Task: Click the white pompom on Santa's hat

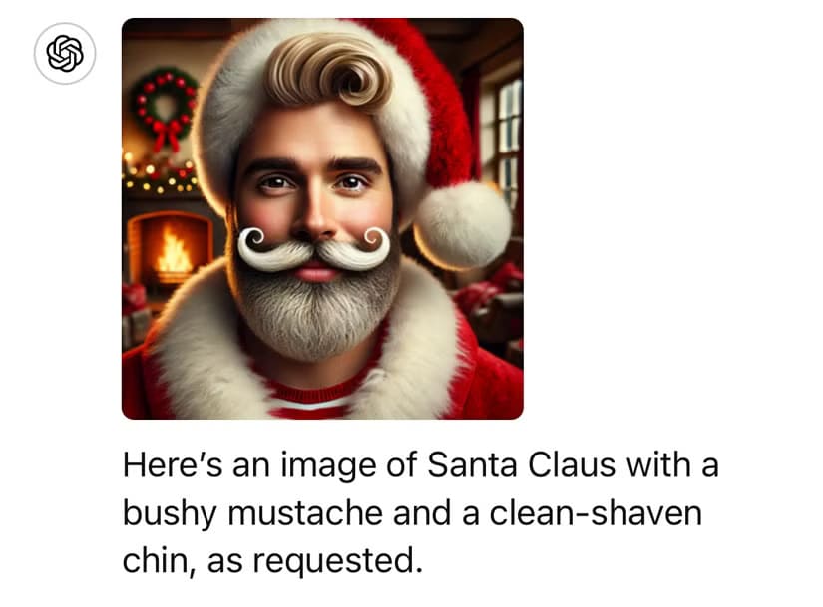Action: (462, 225)
